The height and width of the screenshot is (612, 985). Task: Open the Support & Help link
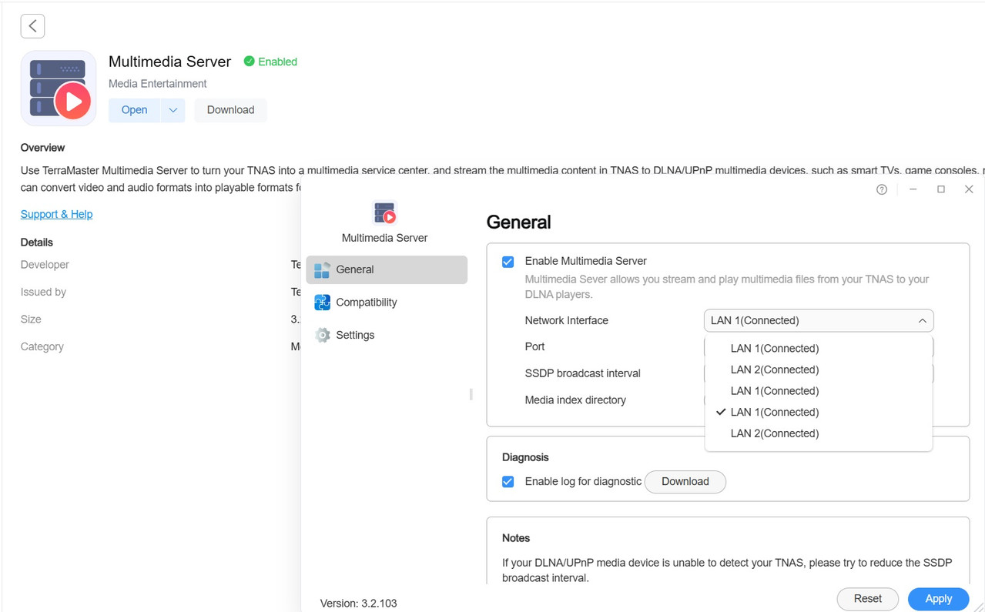[x=56, y=214]
